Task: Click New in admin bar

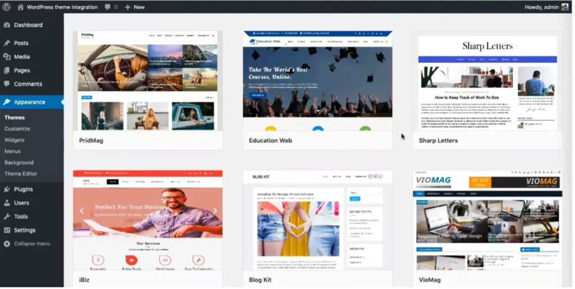Action: pos(139,7)
